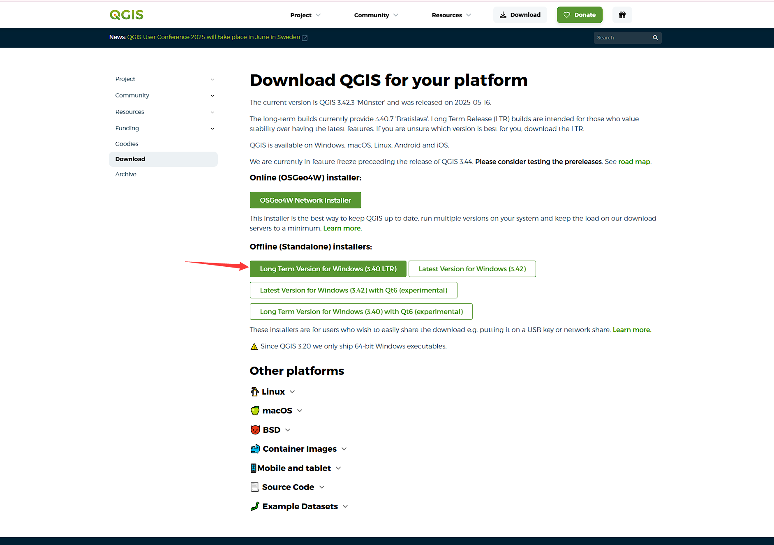Viewport: 774px width, 545px height.
Task: Click the BSD daemon icon
Action: (255, 430)
